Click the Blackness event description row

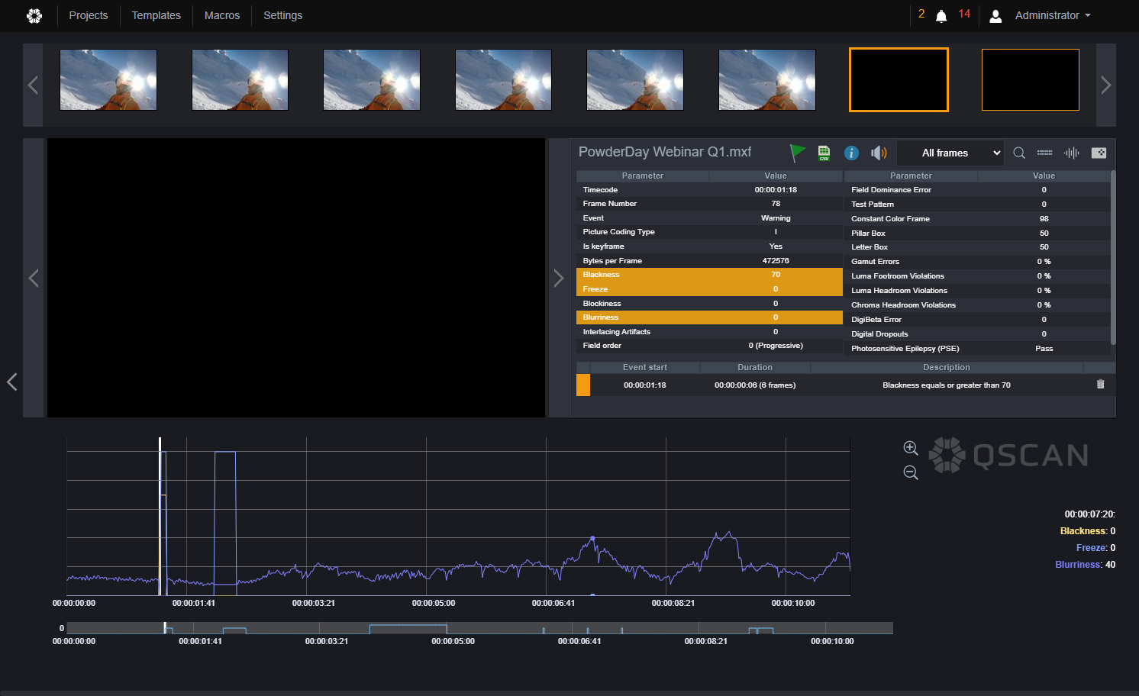tap(846, 385)
